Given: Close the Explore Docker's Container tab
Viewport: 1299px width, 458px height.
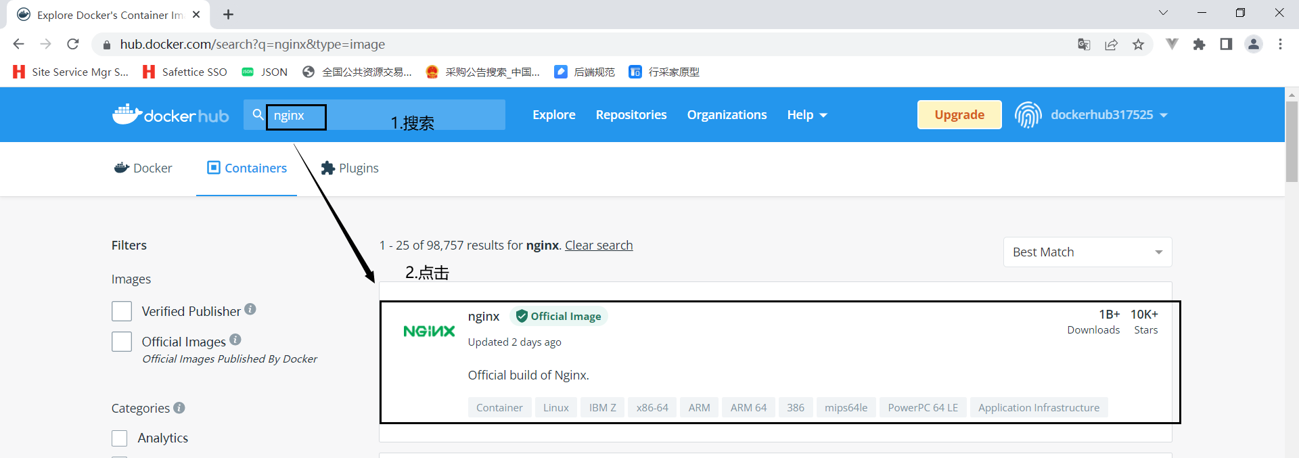Looking at the screenshot, I should click(x=196, y=14).
